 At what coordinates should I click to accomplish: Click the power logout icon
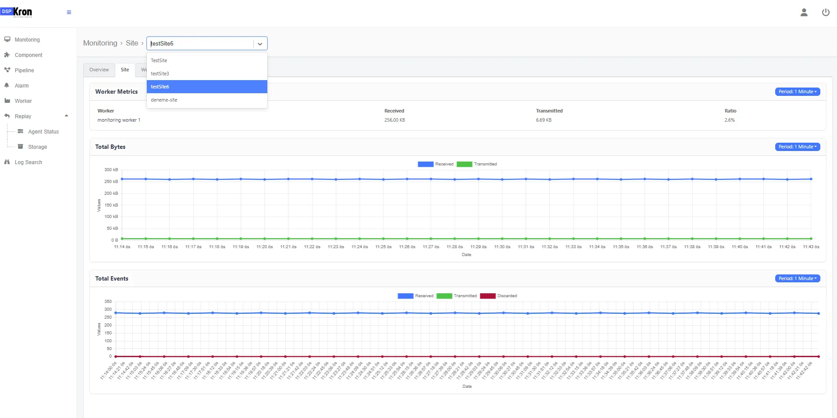click(826, 12)
